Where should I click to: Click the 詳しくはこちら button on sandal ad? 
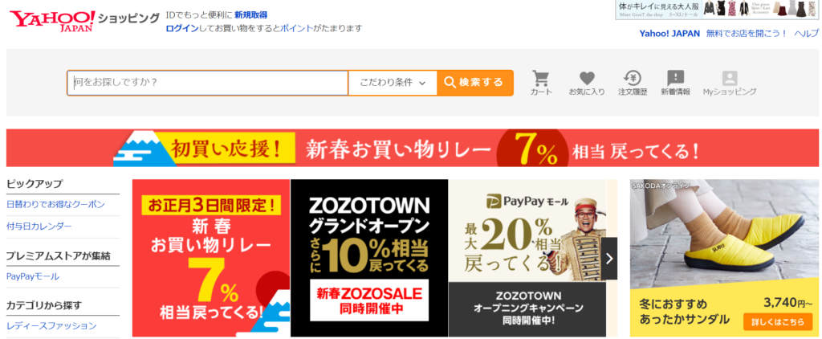(777, 321)
